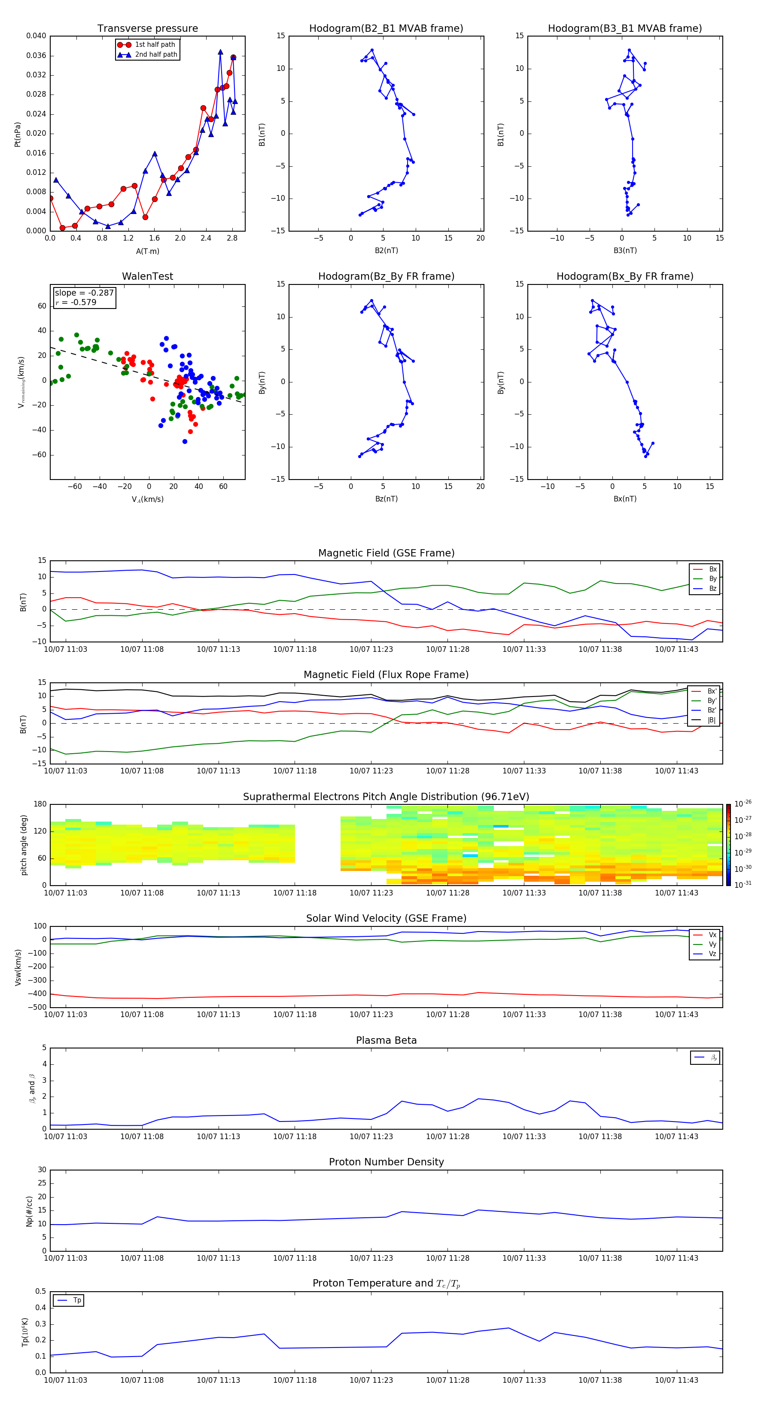Click the "V_remaining(km/s)" y-axis label
773x1418 pixels.
(x=21, y=382)
